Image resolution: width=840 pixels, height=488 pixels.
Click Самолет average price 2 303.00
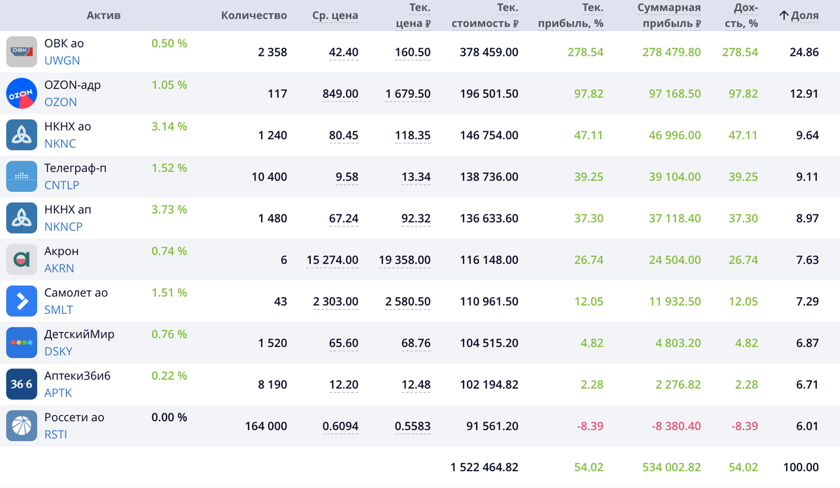pyautogui.click(x=336, y=302)
